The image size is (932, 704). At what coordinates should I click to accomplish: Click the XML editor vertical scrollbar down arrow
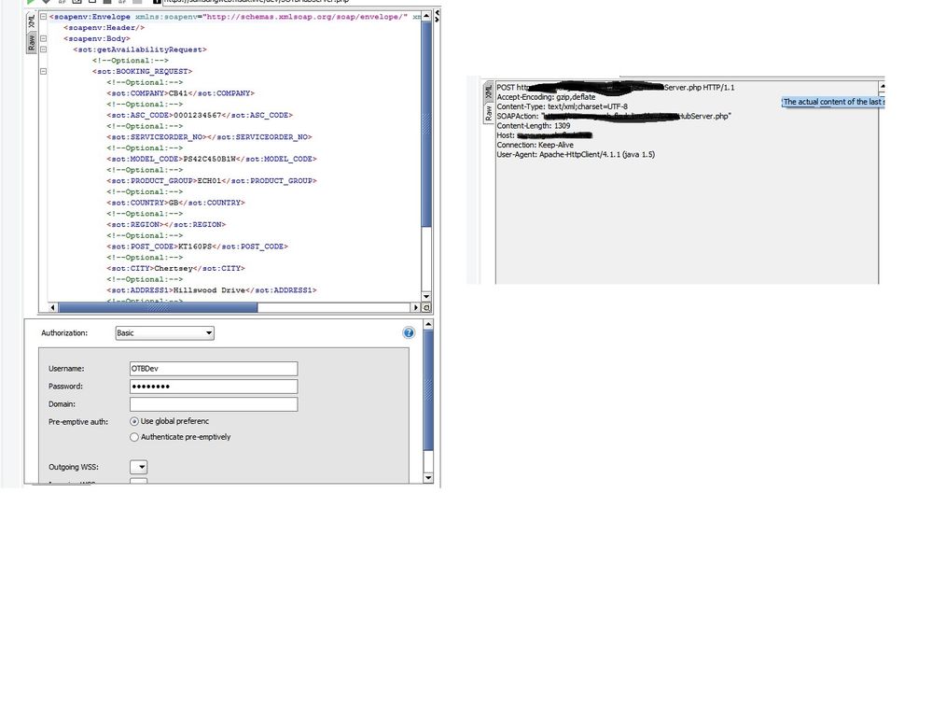pyautogui.click(x=426, y=296)
